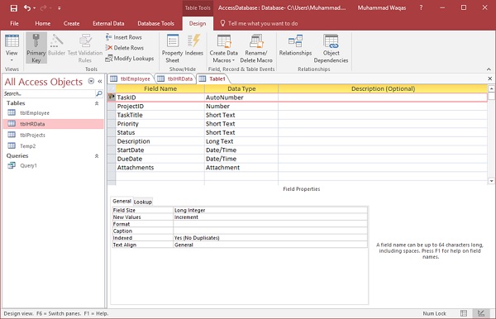496x319 pixels.
Task: Collapse the ribbon with the chevron
Action: pos(489,69)
